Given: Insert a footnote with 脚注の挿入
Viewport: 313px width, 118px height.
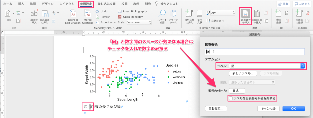Looking at the screenshot, I should (34, 16).
